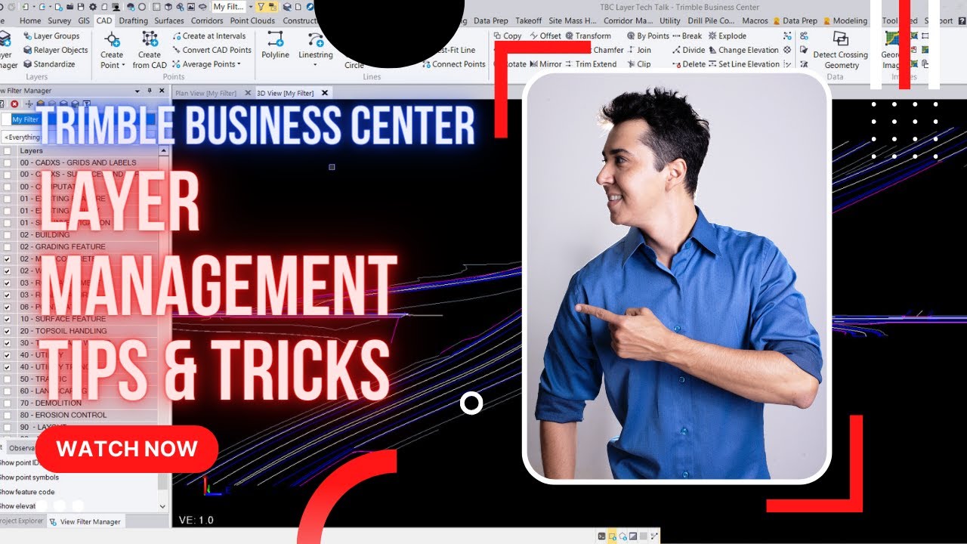Click Convert CAD Points
967x544 pixels.
coord(211,50)
